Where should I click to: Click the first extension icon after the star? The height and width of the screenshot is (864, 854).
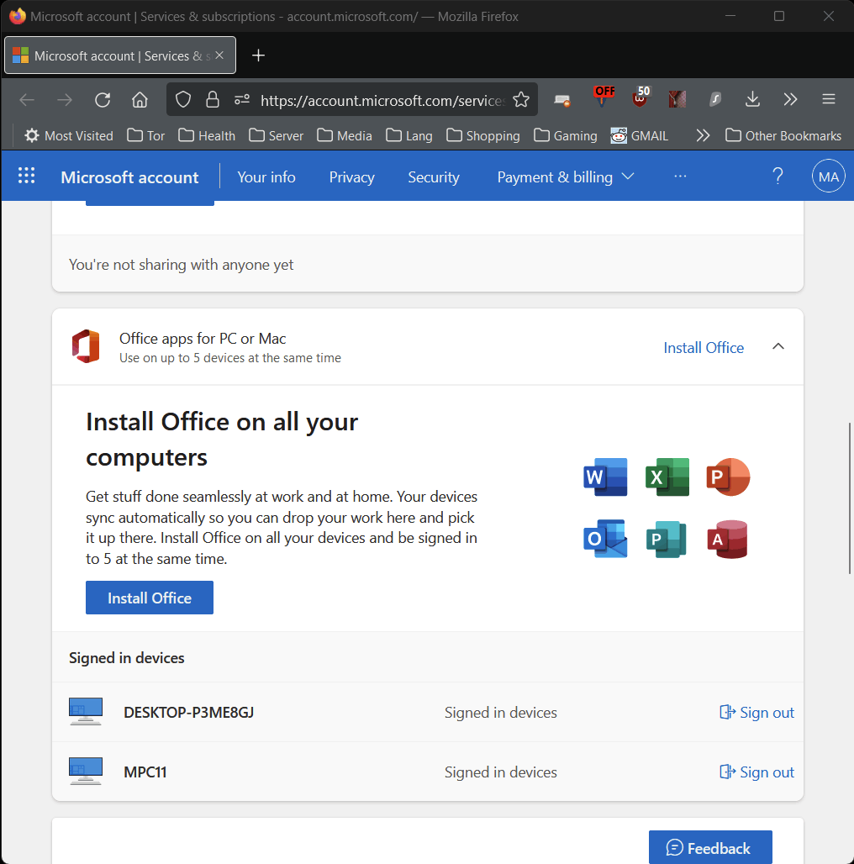562,100
